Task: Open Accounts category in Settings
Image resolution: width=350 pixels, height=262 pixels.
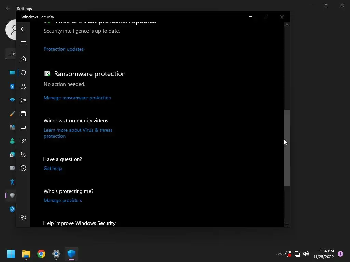Action: (12, 141)
